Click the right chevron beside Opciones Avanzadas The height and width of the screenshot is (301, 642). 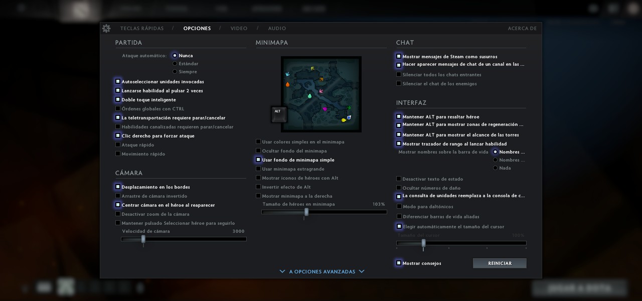click(x=362, y=271)
